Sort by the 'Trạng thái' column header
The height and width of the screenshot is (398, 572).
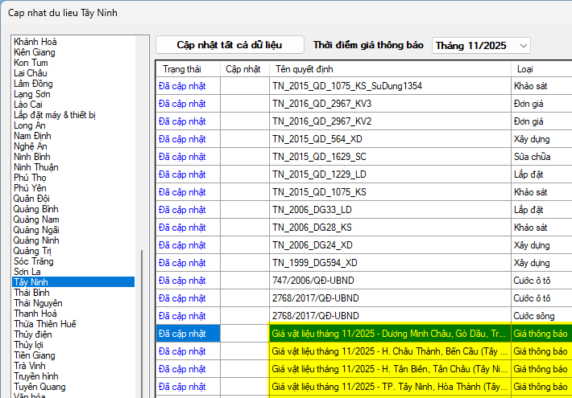point(181,69)
